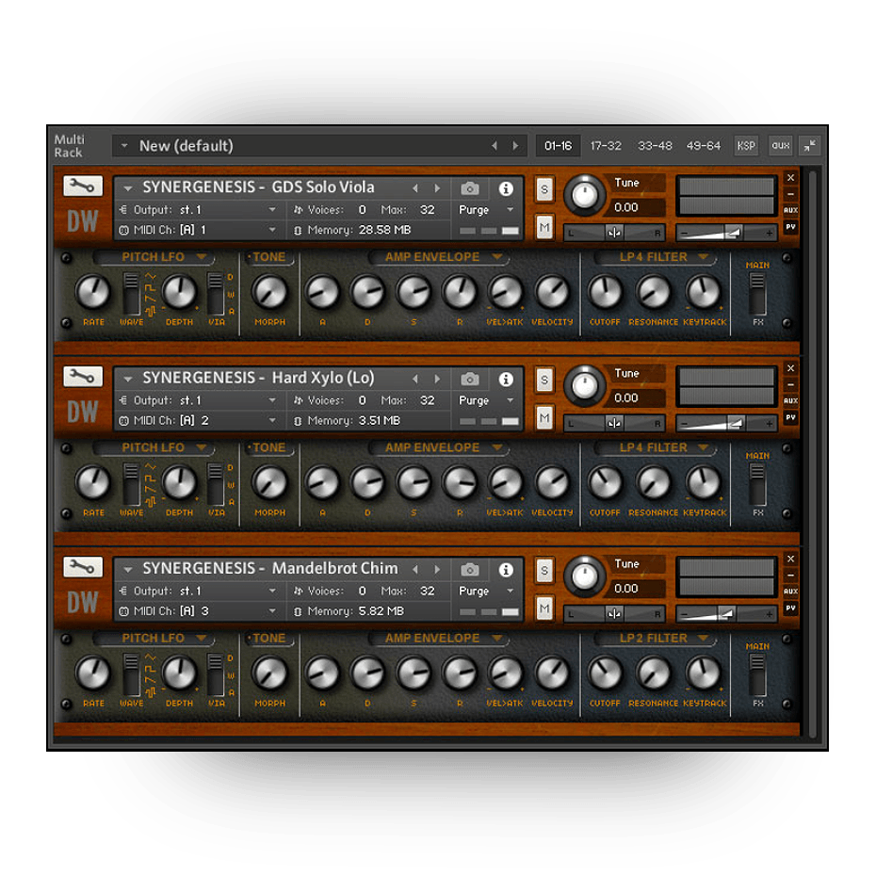Center the pan control of GDS Solo Viola

614,233
